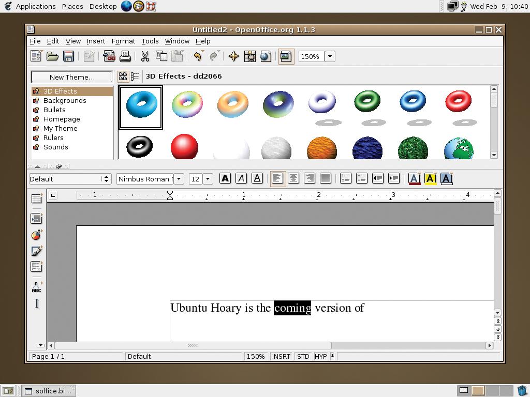Image resolution: width=530 pixels, height=397 pixels.
Task: Click the Insert table sidebar icon
Action: click(37, 198)
